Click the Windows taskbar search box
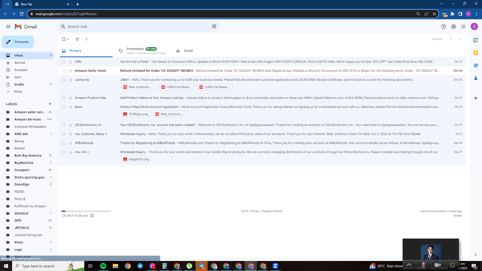Viewport: 482px width, 271px height. pos(48,266)
